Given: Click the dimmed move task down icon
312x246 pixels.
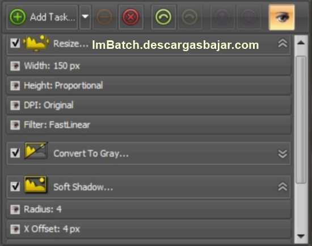Looking at the screenshot, I should 189,17.
